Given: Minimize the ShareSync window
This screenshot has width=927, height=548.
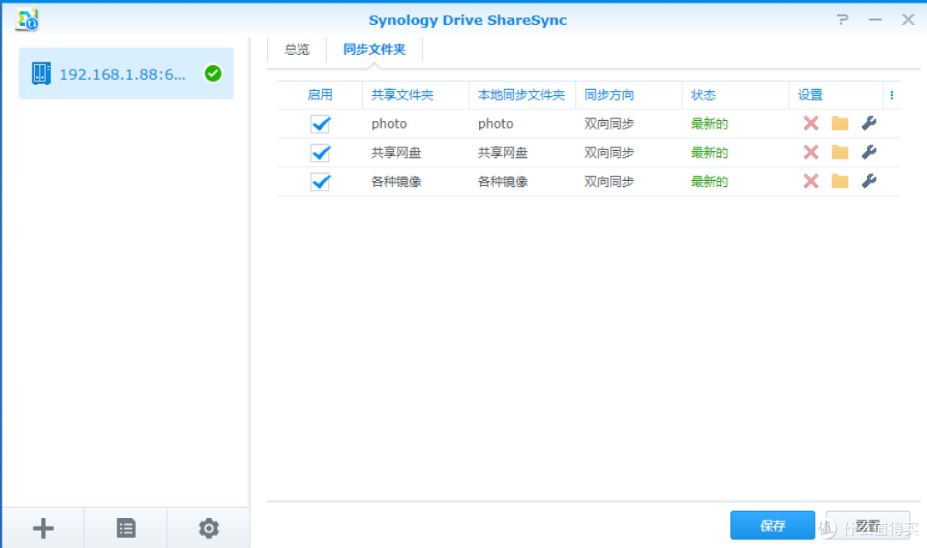Looking at the screenshot, I should click(875, 20).
